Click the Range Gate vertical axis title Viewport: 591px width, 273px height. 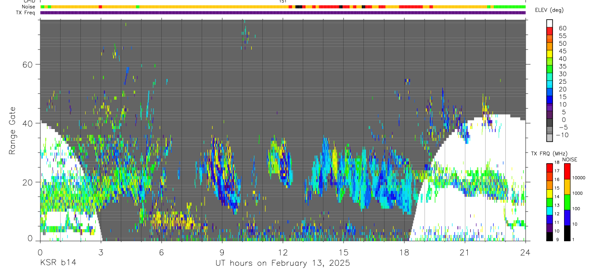13,130
